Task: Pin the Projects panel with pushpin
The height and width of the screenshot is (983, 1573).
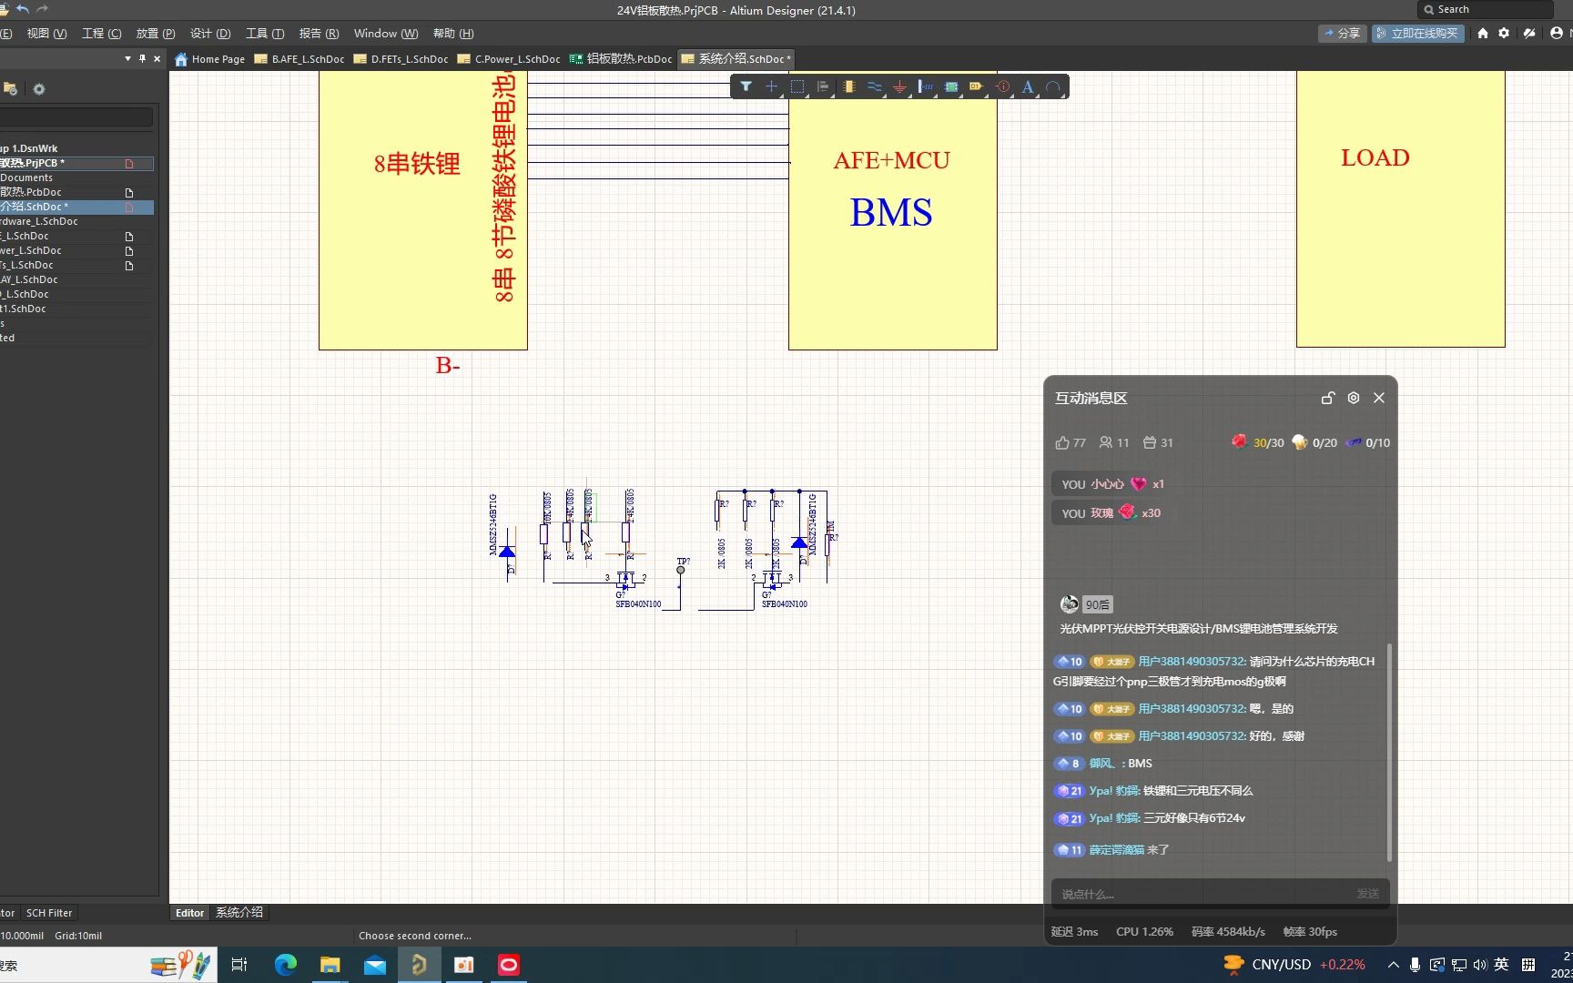Action: pos(142,58)
